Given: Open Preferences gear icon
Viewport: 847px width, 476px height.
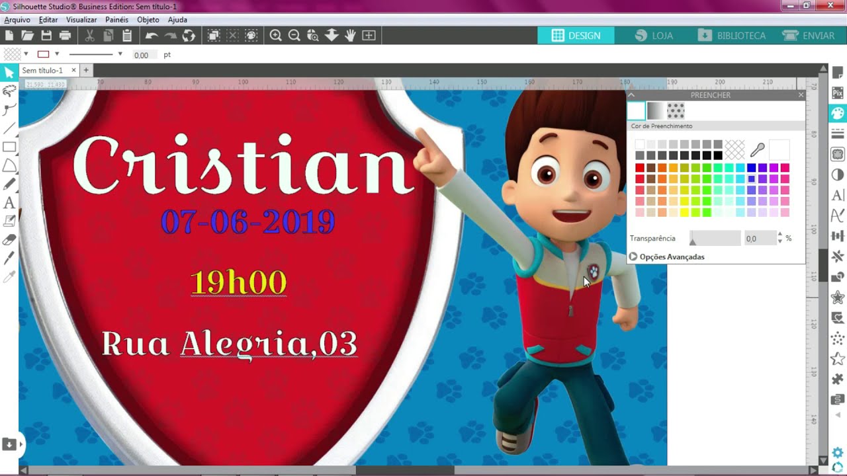Looking at the screenshot, I should click(x=837, y=453).
